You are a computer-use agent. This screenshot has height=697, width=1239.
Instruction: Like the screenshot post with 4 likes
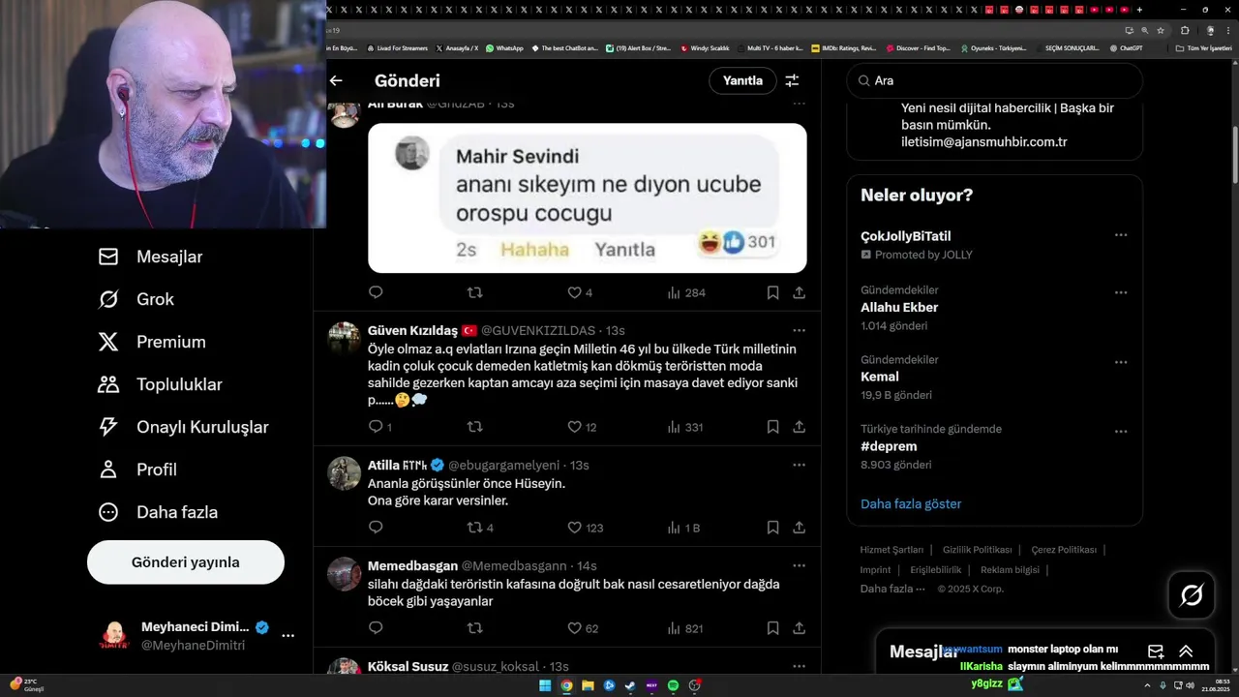coord(579,292)
